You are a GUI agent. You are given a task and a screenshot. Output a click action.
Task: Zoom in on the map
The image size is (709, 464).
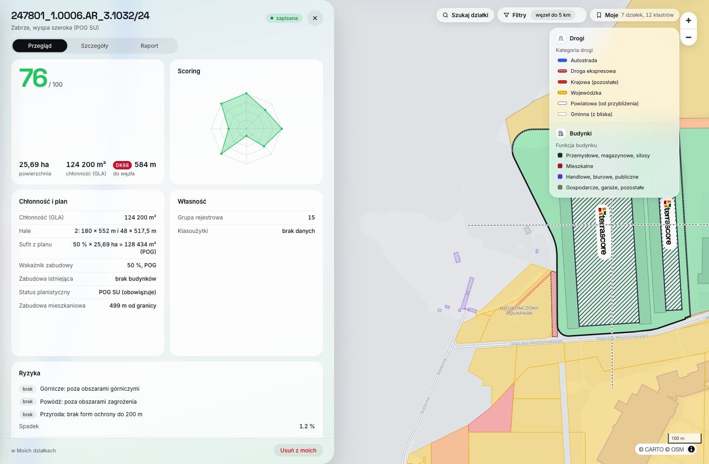click(689, 20)
